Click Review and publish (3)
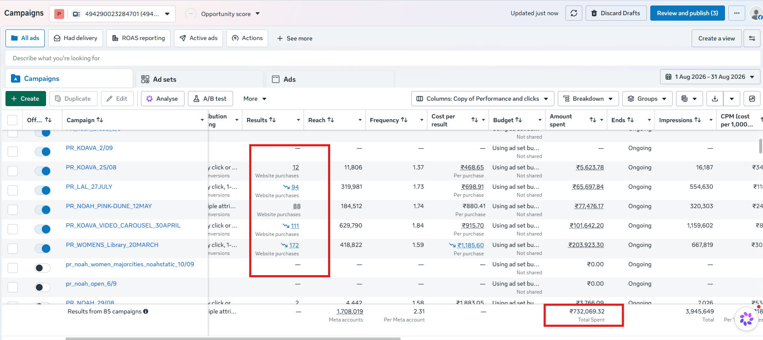This screenshot has height=340, width=763. pos(687,13)
